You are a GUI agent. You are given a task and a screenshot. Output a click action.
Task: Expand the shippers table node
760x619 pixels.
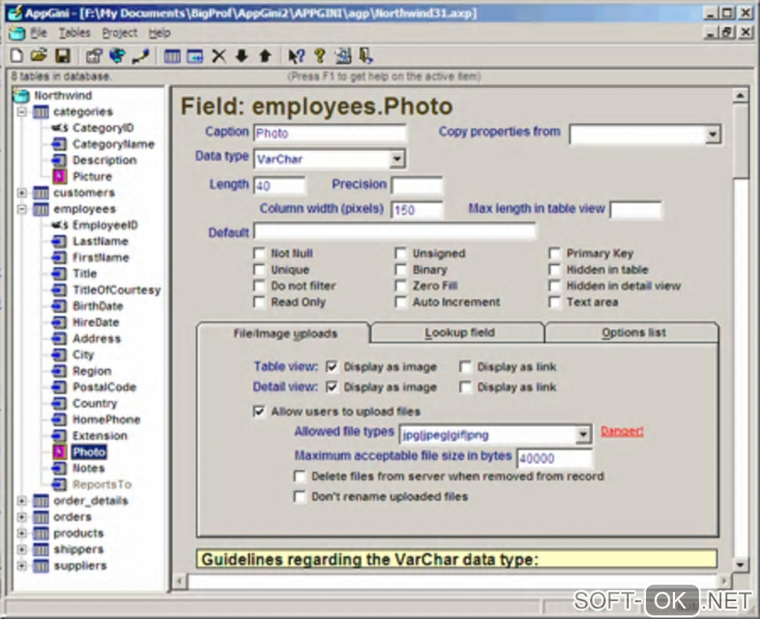tap(22, 550)
